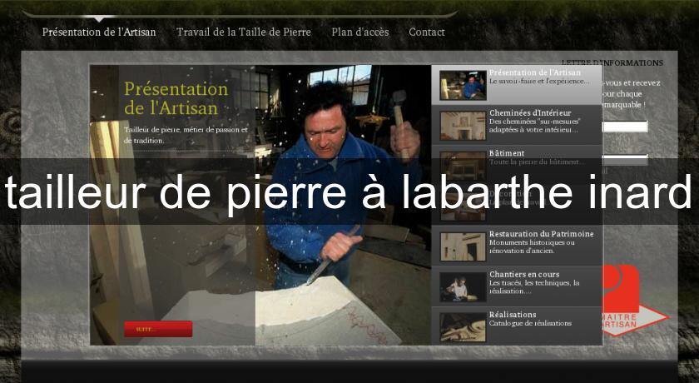Open the Contact page
The image size is (699, 383).
(427, 32)
